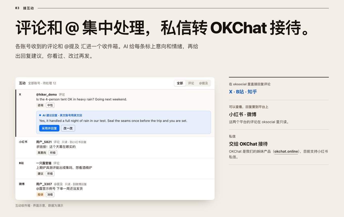This screenshot has height=217, width=344.
Task: Click the comment about the 4-person tent
Action: point(81,99)
